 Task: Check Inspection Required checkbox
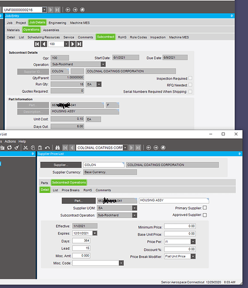190,78
